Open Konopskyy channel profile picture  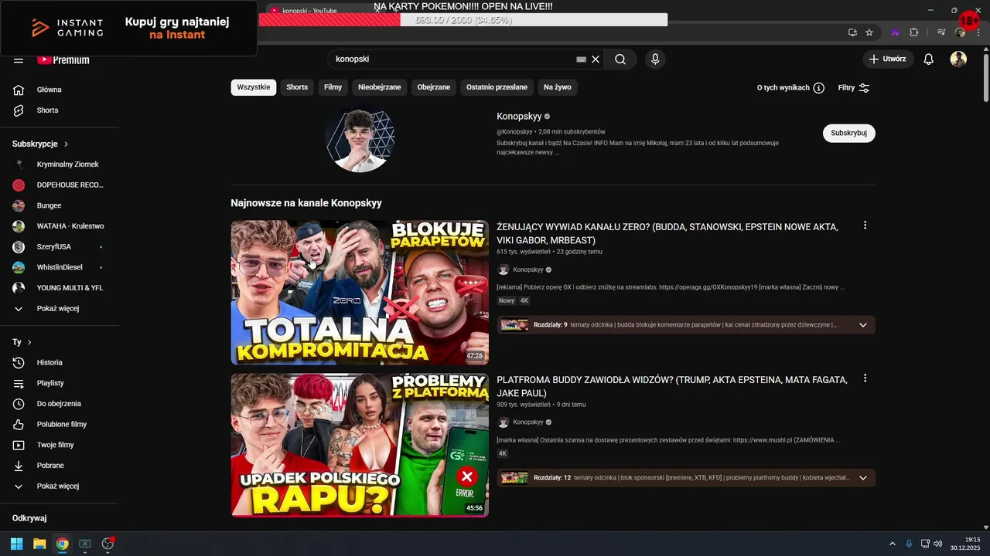pos(360,138)
